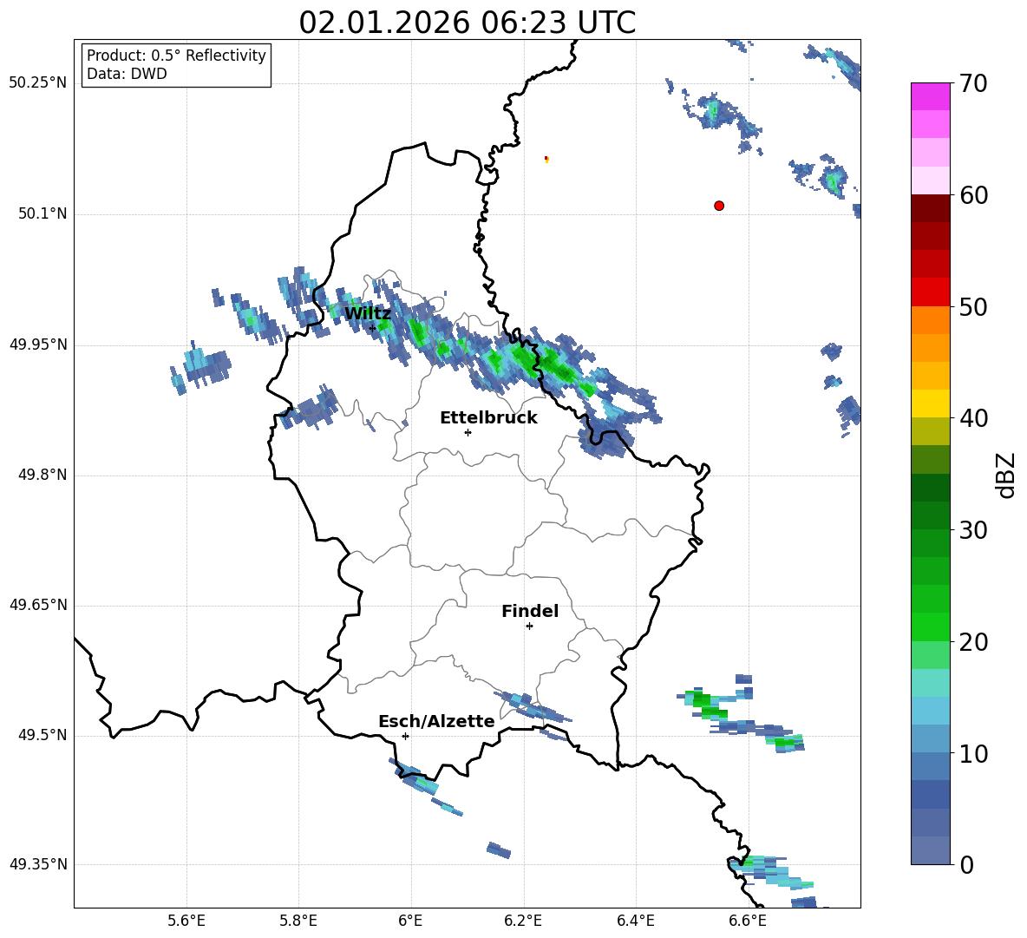The width and height of the screenshot is (1027, 938).
Task: Select the Findel city label
Action: coord(530,611)
